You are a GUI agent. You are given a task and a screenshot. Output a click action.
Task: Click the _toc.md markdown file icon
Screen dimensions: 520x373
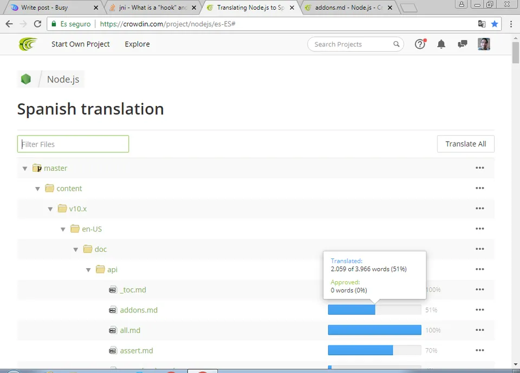pyautogui.click(x=113, y=290)
